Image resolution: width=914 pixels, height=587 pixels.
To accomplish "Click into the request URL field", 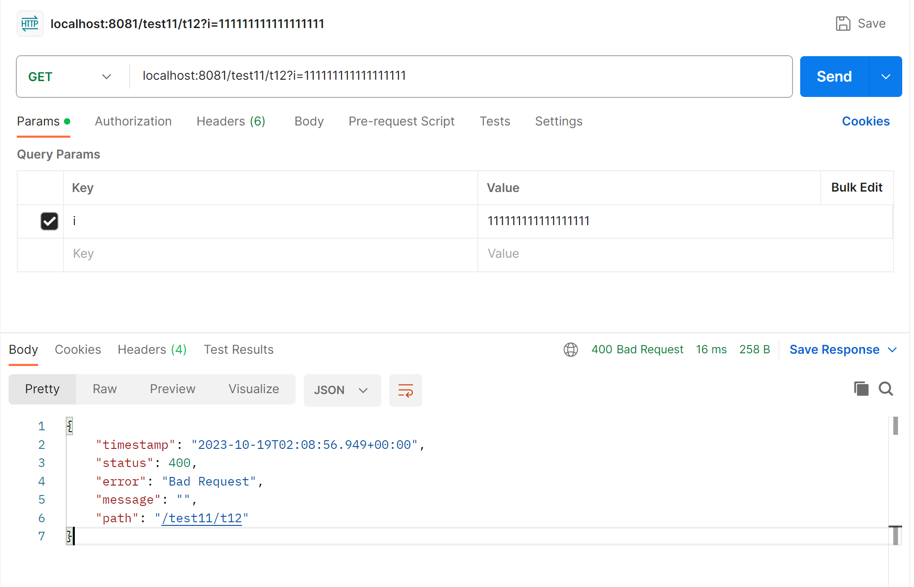I will (461, 76).
